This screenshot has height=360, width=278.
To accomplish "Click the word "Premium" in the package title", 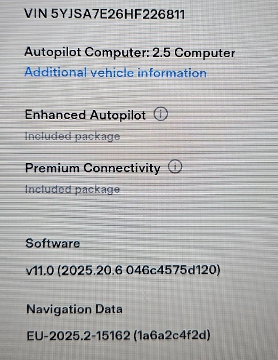I will pyautogui.click(x=52, y=168).
